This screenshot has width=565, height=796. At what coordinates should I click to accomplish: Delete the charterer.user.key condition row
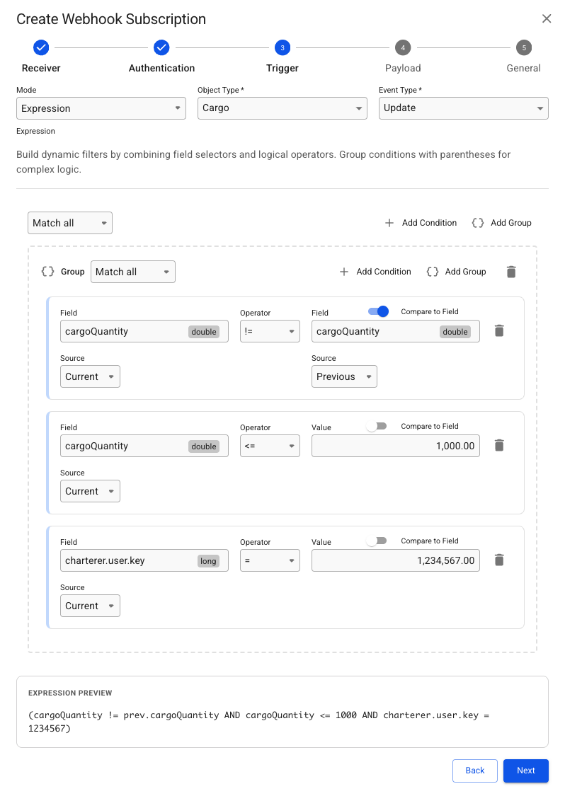pyautogui.click(x=499, y=560)
